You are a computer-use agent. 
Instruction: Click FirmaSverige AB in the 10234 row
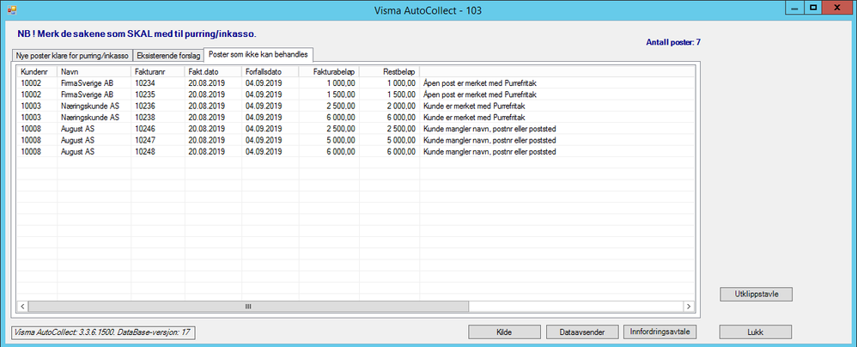[x=87, y=83]
